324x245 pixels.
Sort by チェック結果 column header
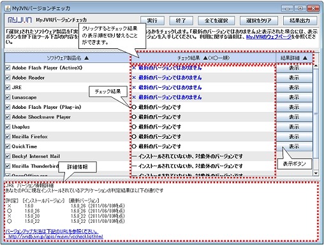[203, 58]
